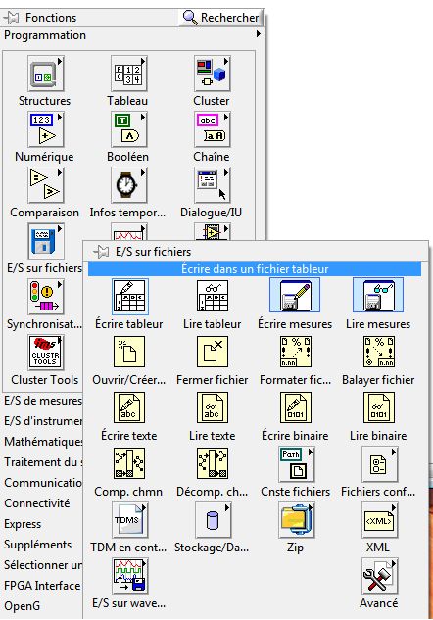Select the Balayer fichier function
The height and width of the screenshot is (620, 433).
tap(378, 352)
